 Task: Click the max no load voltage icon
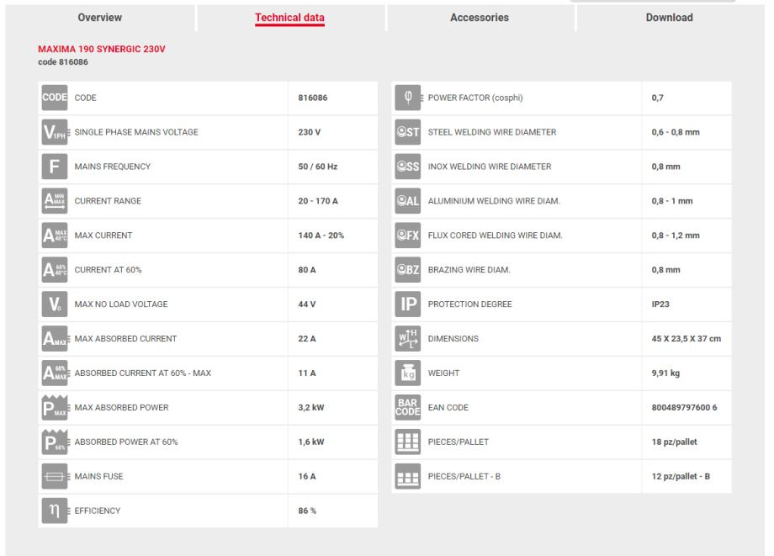pos(55,304)
